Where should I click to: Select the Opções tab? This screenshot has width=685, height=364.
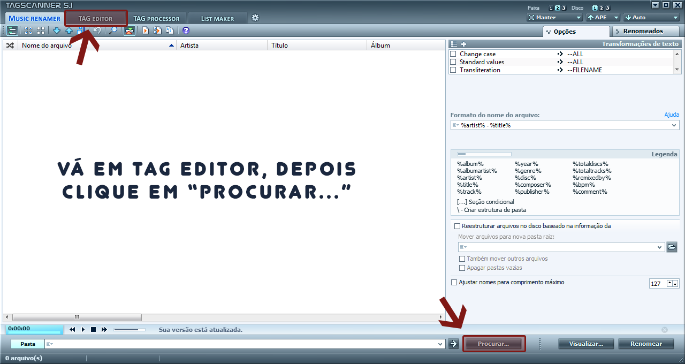(x=576, y=32)
